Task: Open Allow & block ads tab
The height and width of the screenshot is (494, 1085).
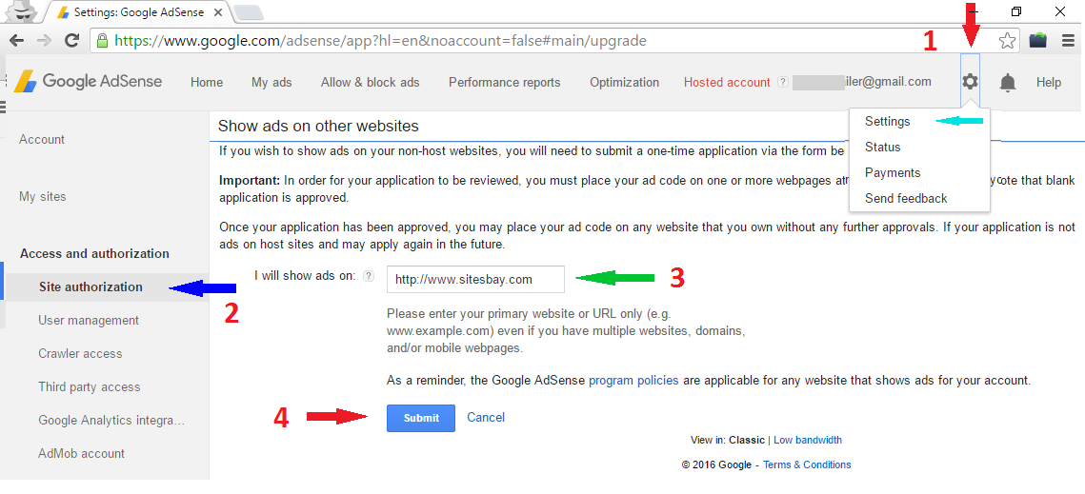Action: click(371, 82)
